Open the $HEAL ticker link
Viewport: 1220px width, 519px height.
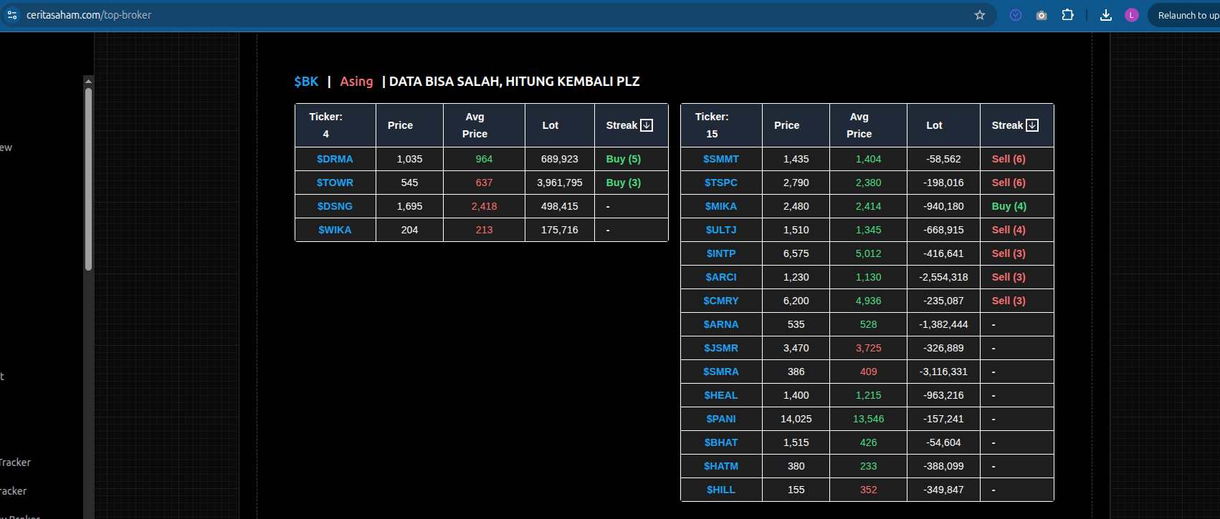click(721, 395)
